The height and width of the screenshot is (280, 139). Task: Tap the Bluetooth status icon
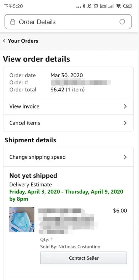tap(84, 6)
